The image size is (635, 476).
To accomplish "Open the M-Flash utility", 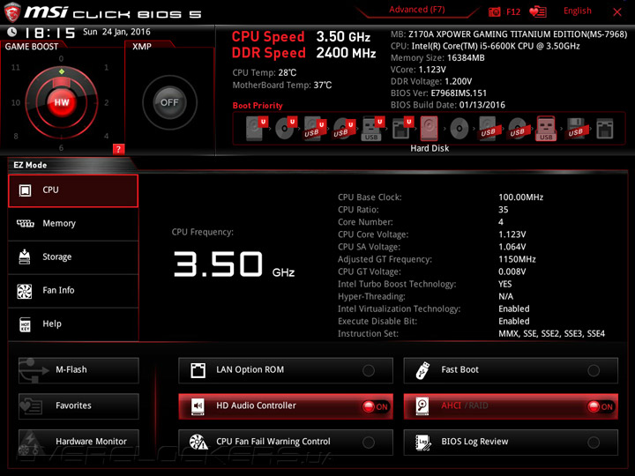I will point(78,370).
